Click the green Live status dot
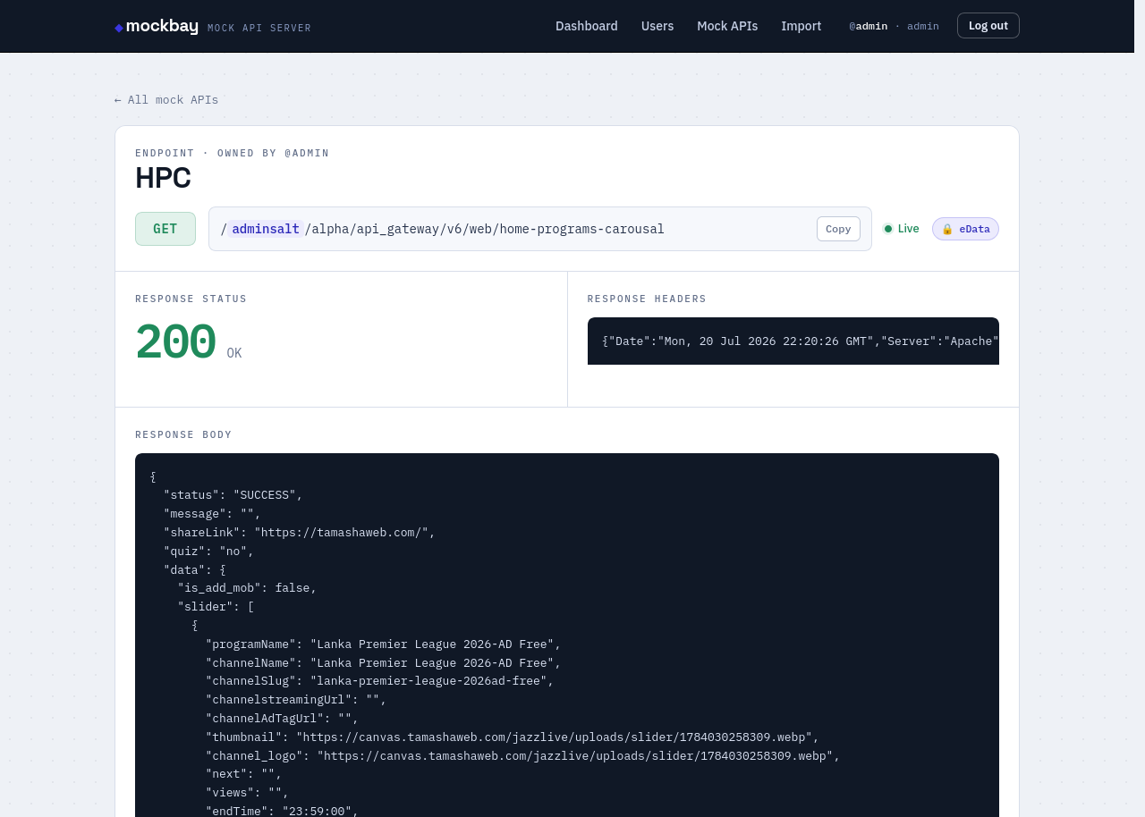The height and width of the screenshot is (817, 1145). click(888, 229)
